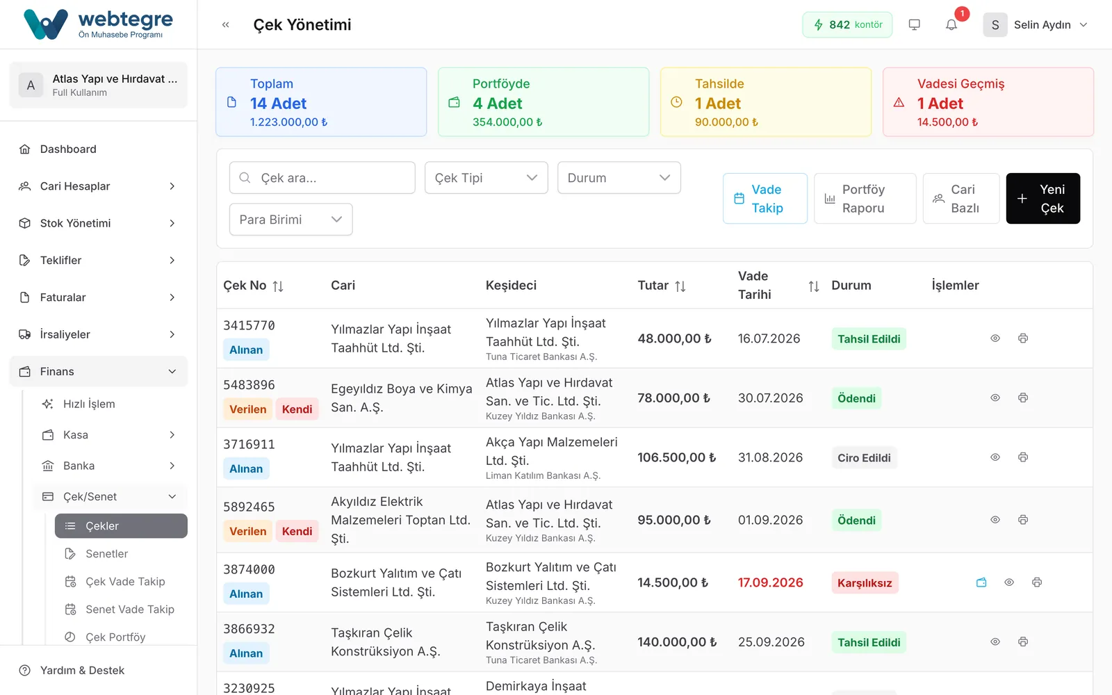
Task: Click the Cari Bazlı button
Action: pos(961,199)
